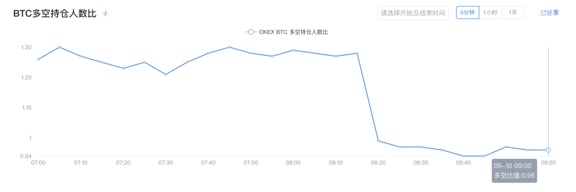The image size is (576, 192).
Task: Click the share icon next to 分享
Action: click(543, 13)
